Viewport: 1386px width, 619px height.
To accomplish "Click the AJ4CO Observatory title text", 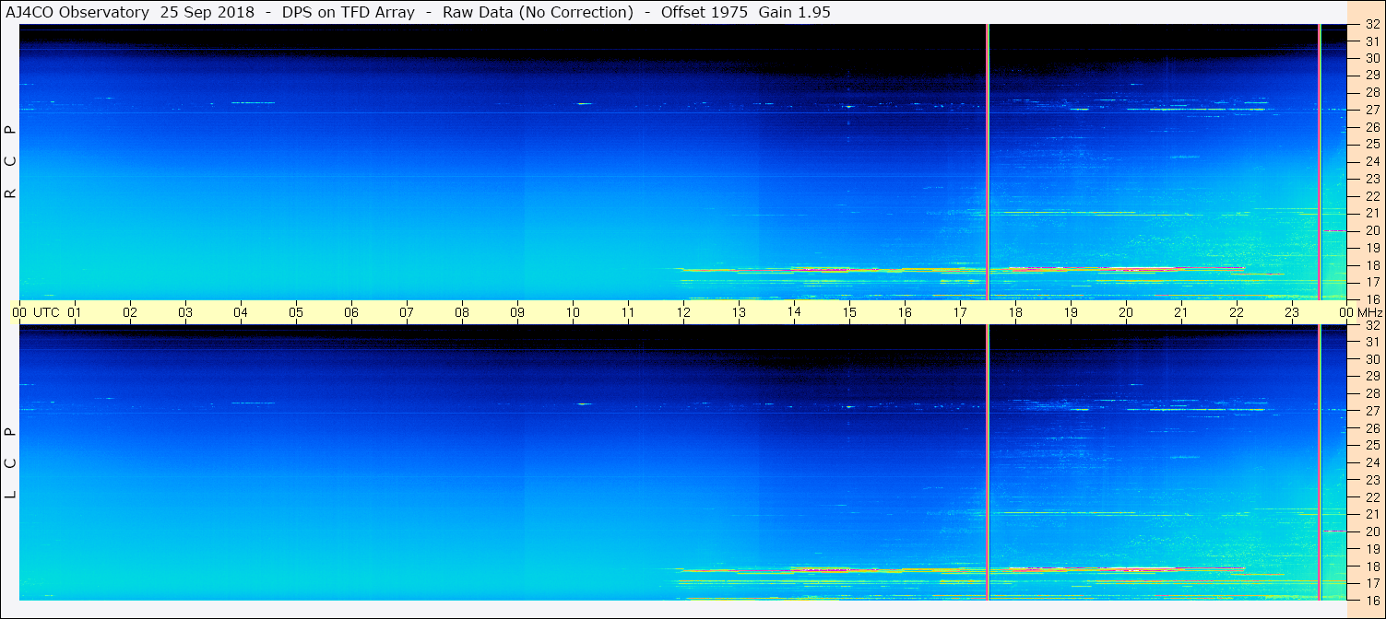I will pos(78,13).
